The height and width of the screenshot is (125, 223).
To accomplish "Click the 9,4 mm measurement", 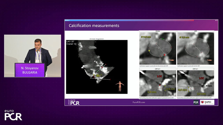I will (x=170, y=89).
